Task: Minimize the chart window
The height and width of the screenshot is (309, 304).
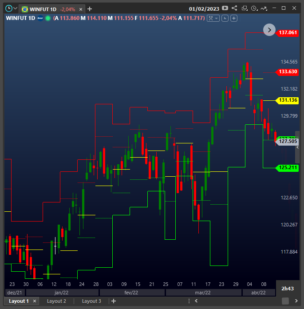Action: coord(274,8)
